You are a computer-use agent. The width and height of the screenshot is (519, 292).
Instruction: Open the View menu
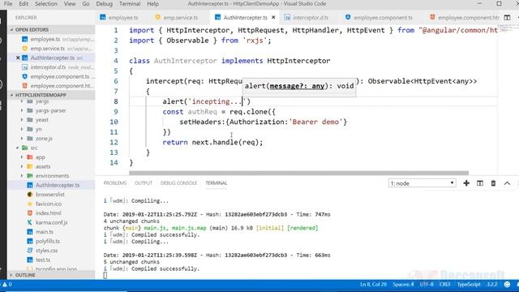pos(70,3)
